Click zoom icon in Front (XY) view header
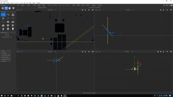 [x=85, y=10]
